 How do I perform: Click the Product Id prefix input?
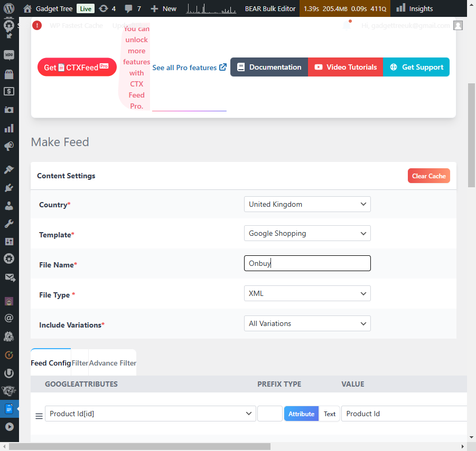click(270, 414)
